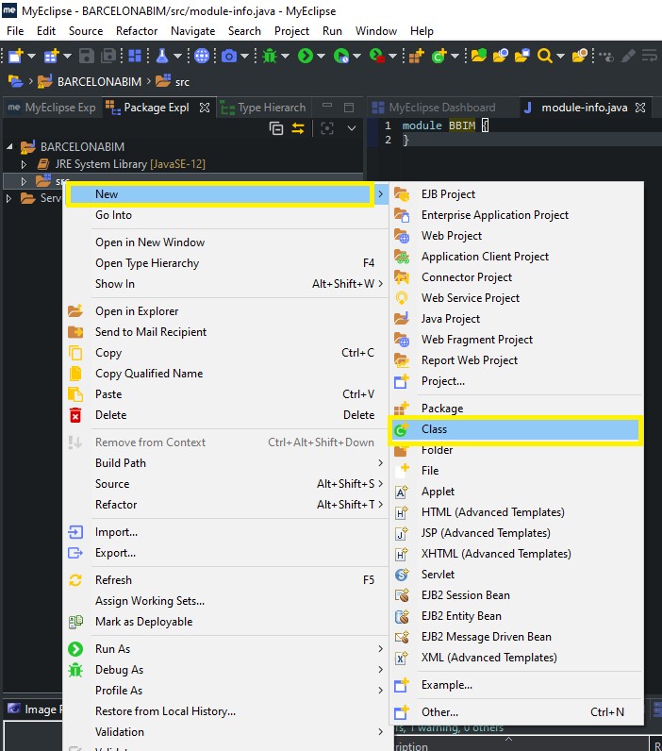Viewport: 662px width, 751px height.
Task: Toggle Link with Editor in Package Explorer
Action: (x=298, y=128)
